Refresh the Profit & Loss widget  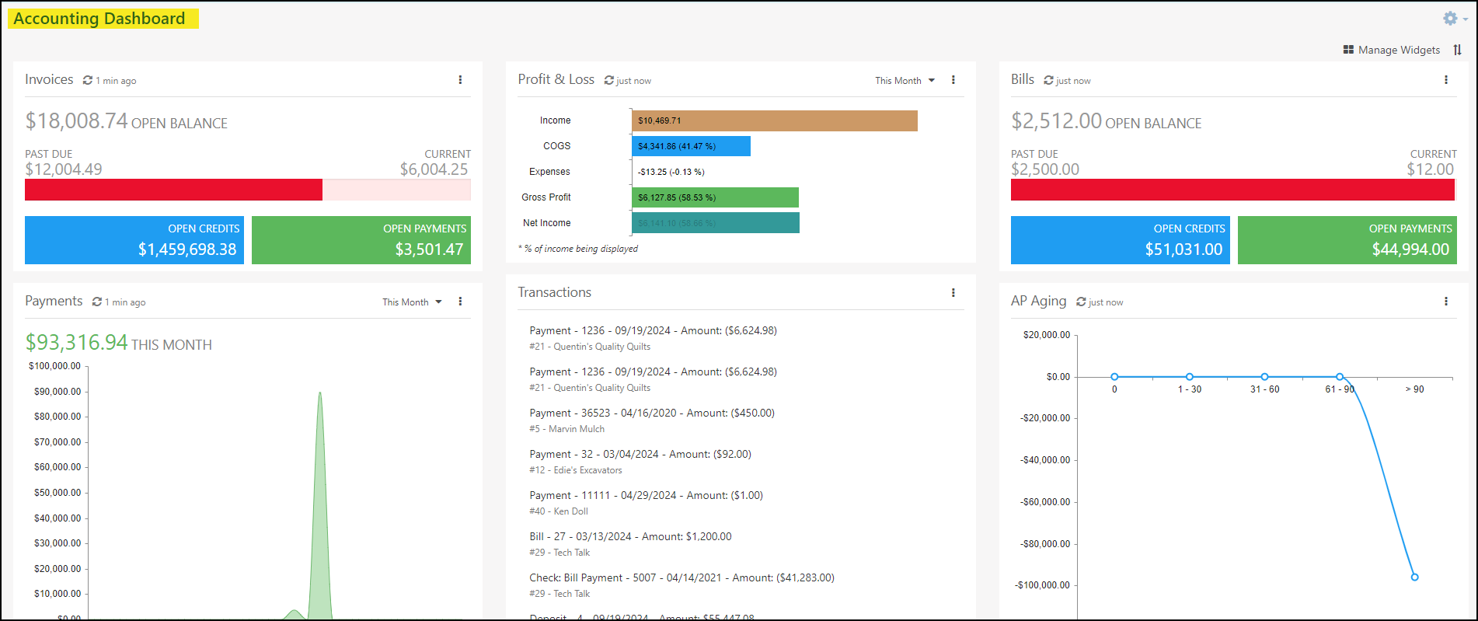click(x=609, y=80)
